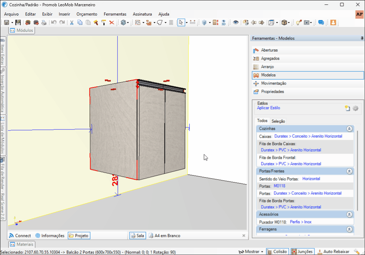The width and height of the screenshot is (365, 255).
Task: Open the A4 em Branco tab
Action: pos(165,235)
